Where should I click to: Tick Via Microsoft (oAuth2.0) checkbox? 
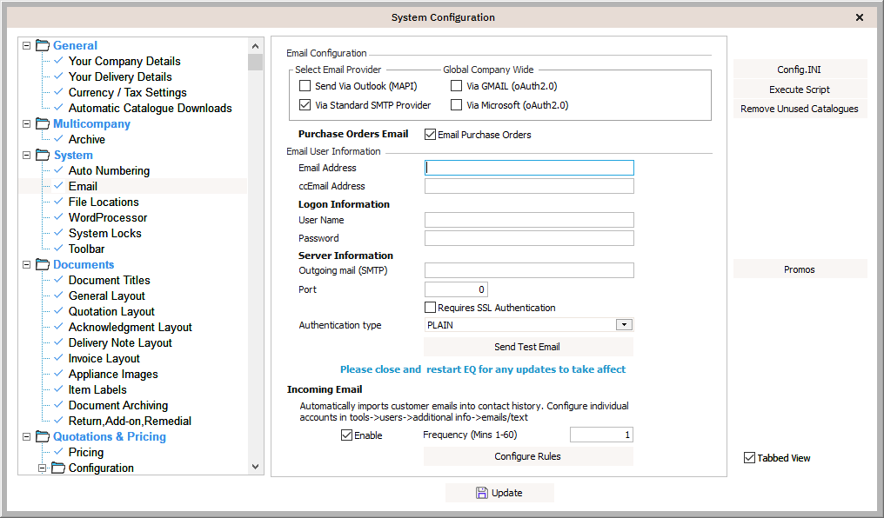(x=456, y=104)
